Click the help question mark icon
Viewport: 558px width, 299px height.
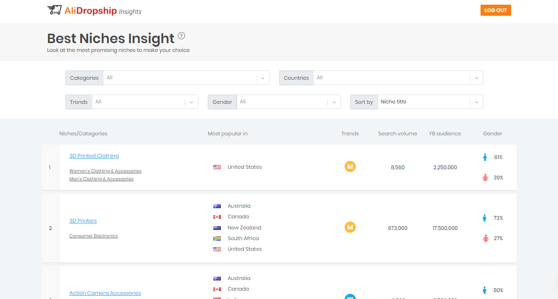(x=181, y=36)
